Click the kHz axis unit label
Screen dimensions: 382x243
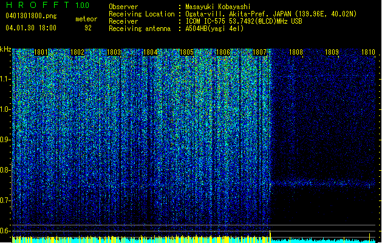click(x=5, y=49)
